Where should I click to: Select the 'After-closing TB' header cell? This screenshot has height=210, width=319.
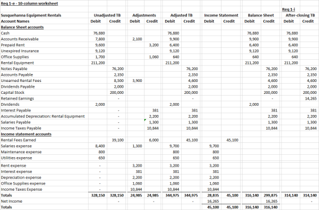(x=300, y=15)
